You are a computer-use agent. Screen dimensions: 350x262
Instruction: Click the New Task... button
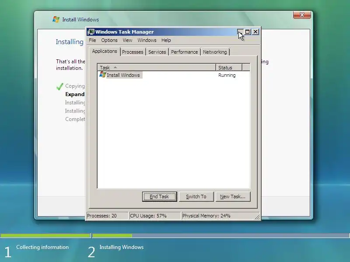(233, 196)
